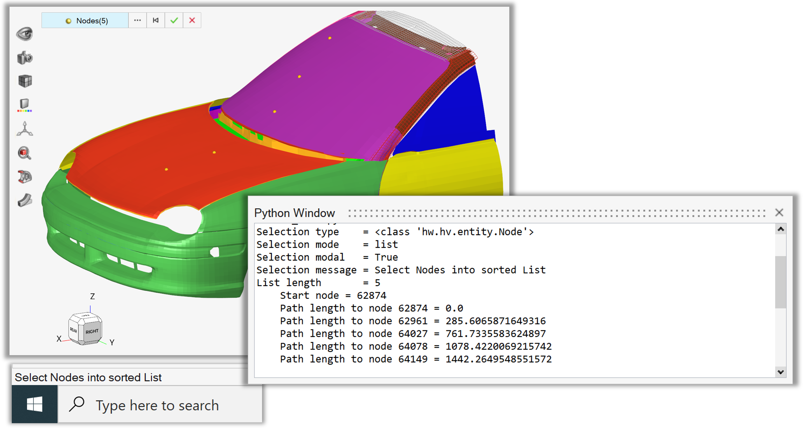803x431 pixels.
Task: Confirm node selection with green checkmark
Action: coord(174,20)
